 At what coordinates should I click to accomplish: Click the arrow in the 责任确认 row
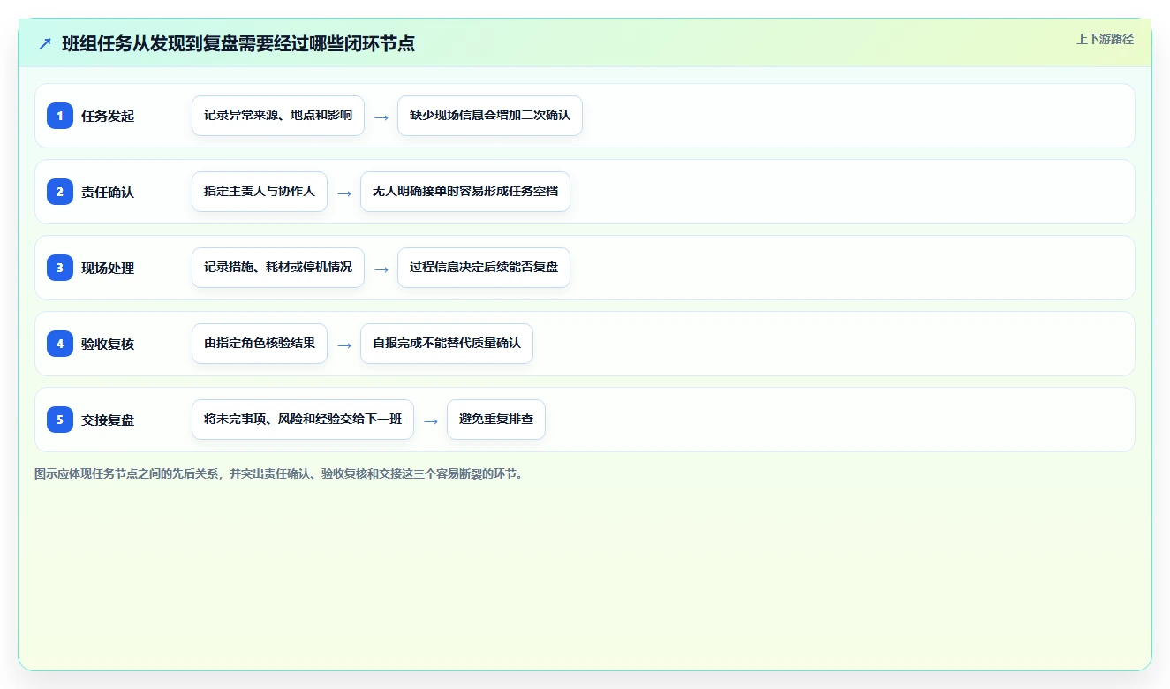344,193
